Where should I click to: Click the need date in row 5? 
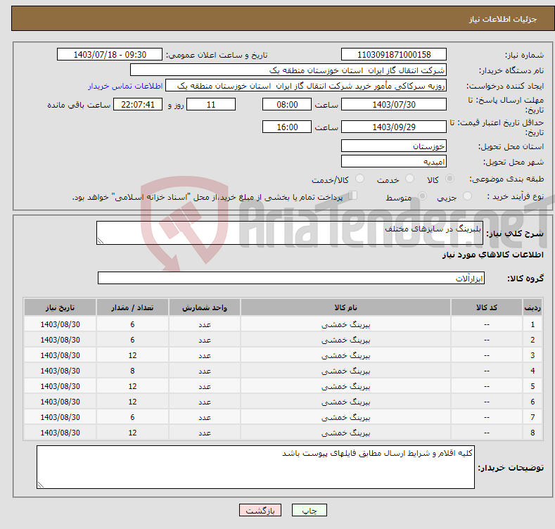pyautogui.click(x=60, y=386)
